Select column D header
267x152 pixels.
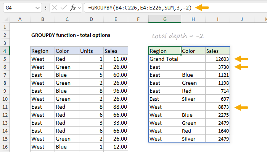tap(91, 19)
